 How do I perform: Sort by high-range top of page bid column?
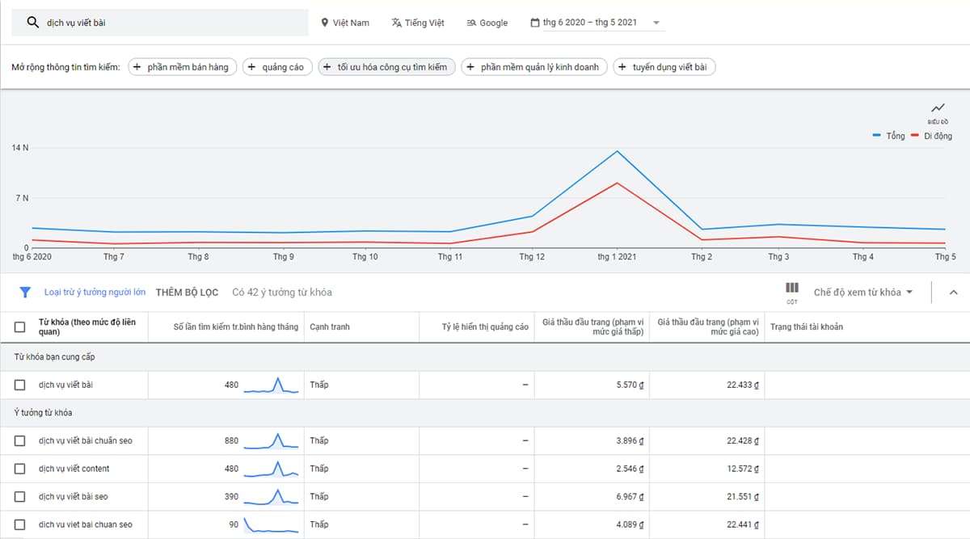coord(708,326)
